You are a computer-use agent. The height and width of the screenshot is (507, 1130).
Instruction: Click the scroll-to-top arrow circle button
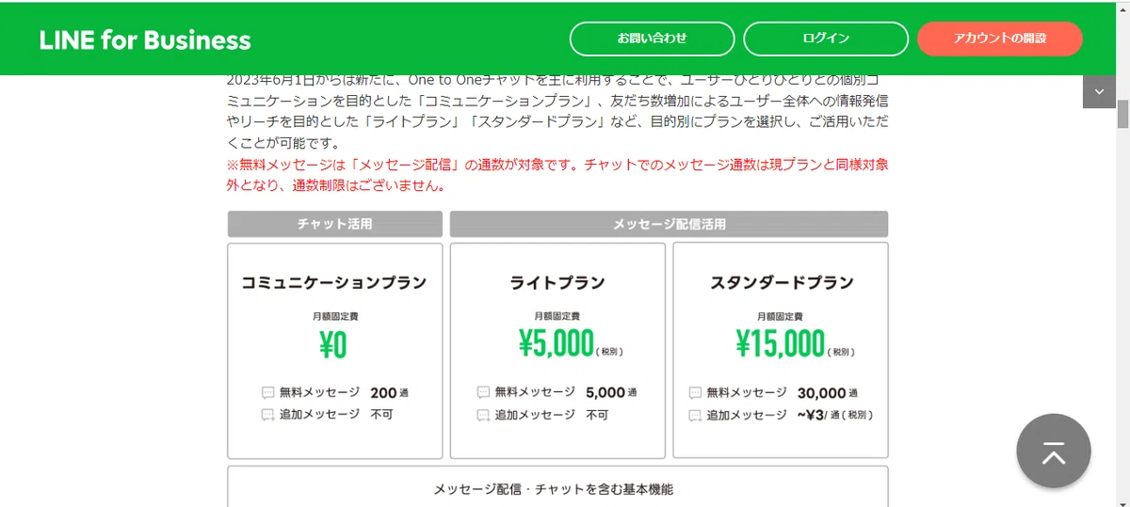(x=1054, y=451)
